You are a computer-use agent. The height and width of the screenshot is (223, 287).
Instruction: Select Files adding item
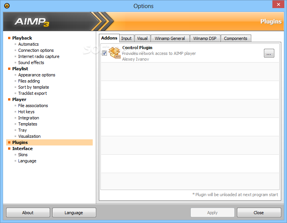tap(29, 81)
